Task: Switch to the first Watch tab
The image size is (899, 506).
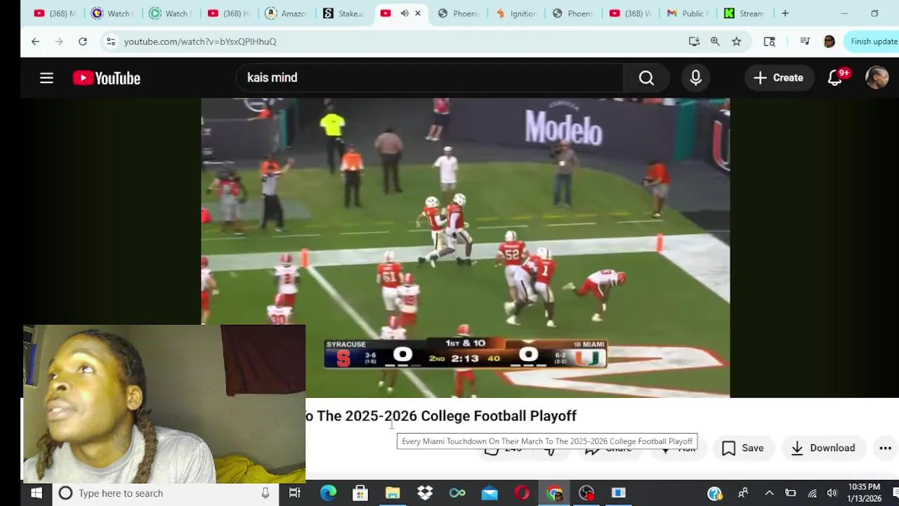Action: coord(112,13)
